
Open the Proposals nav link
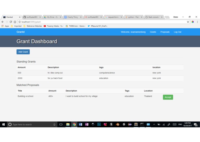point(165,32)
